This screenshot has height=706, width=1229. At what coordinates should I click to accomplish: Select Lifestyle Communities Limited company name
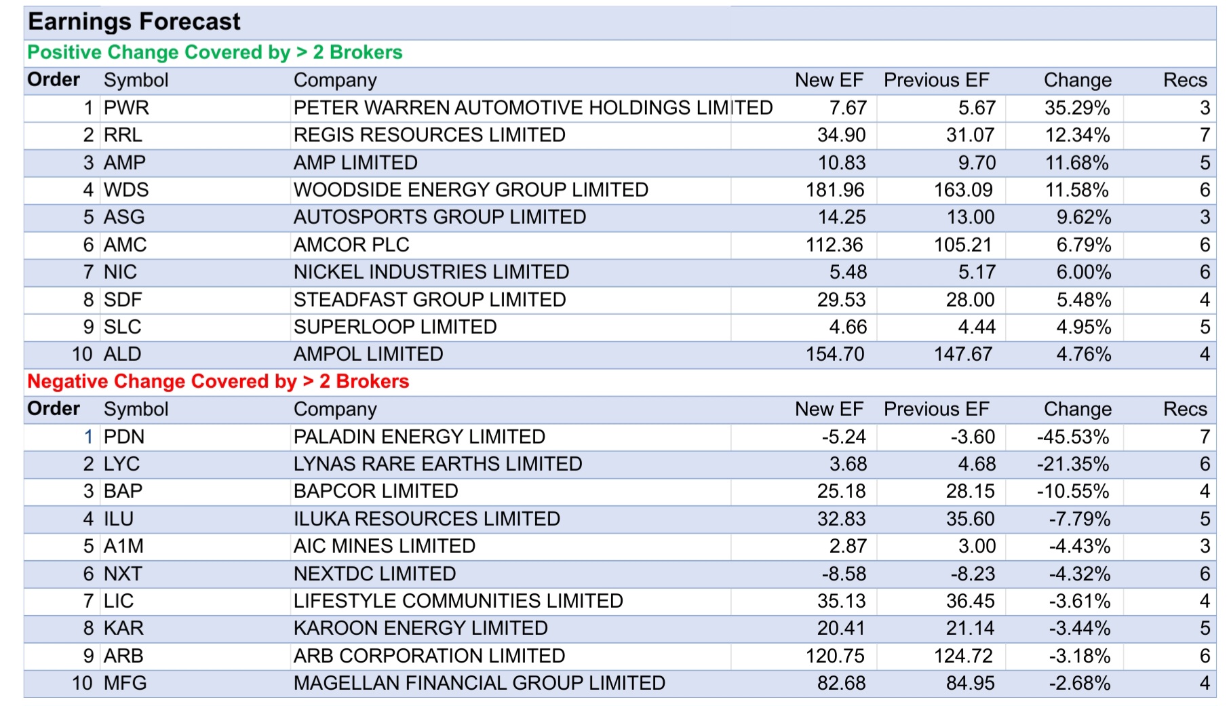pos(458,601)
